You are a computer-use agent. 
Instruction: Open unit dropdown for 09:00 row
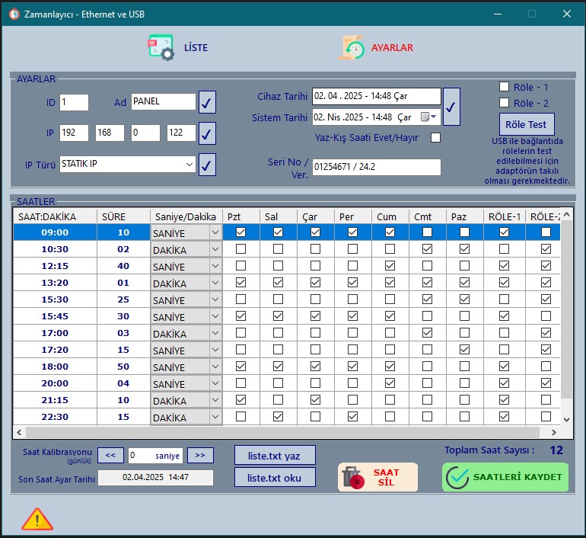pyautogui.click(x=215, y=232)
